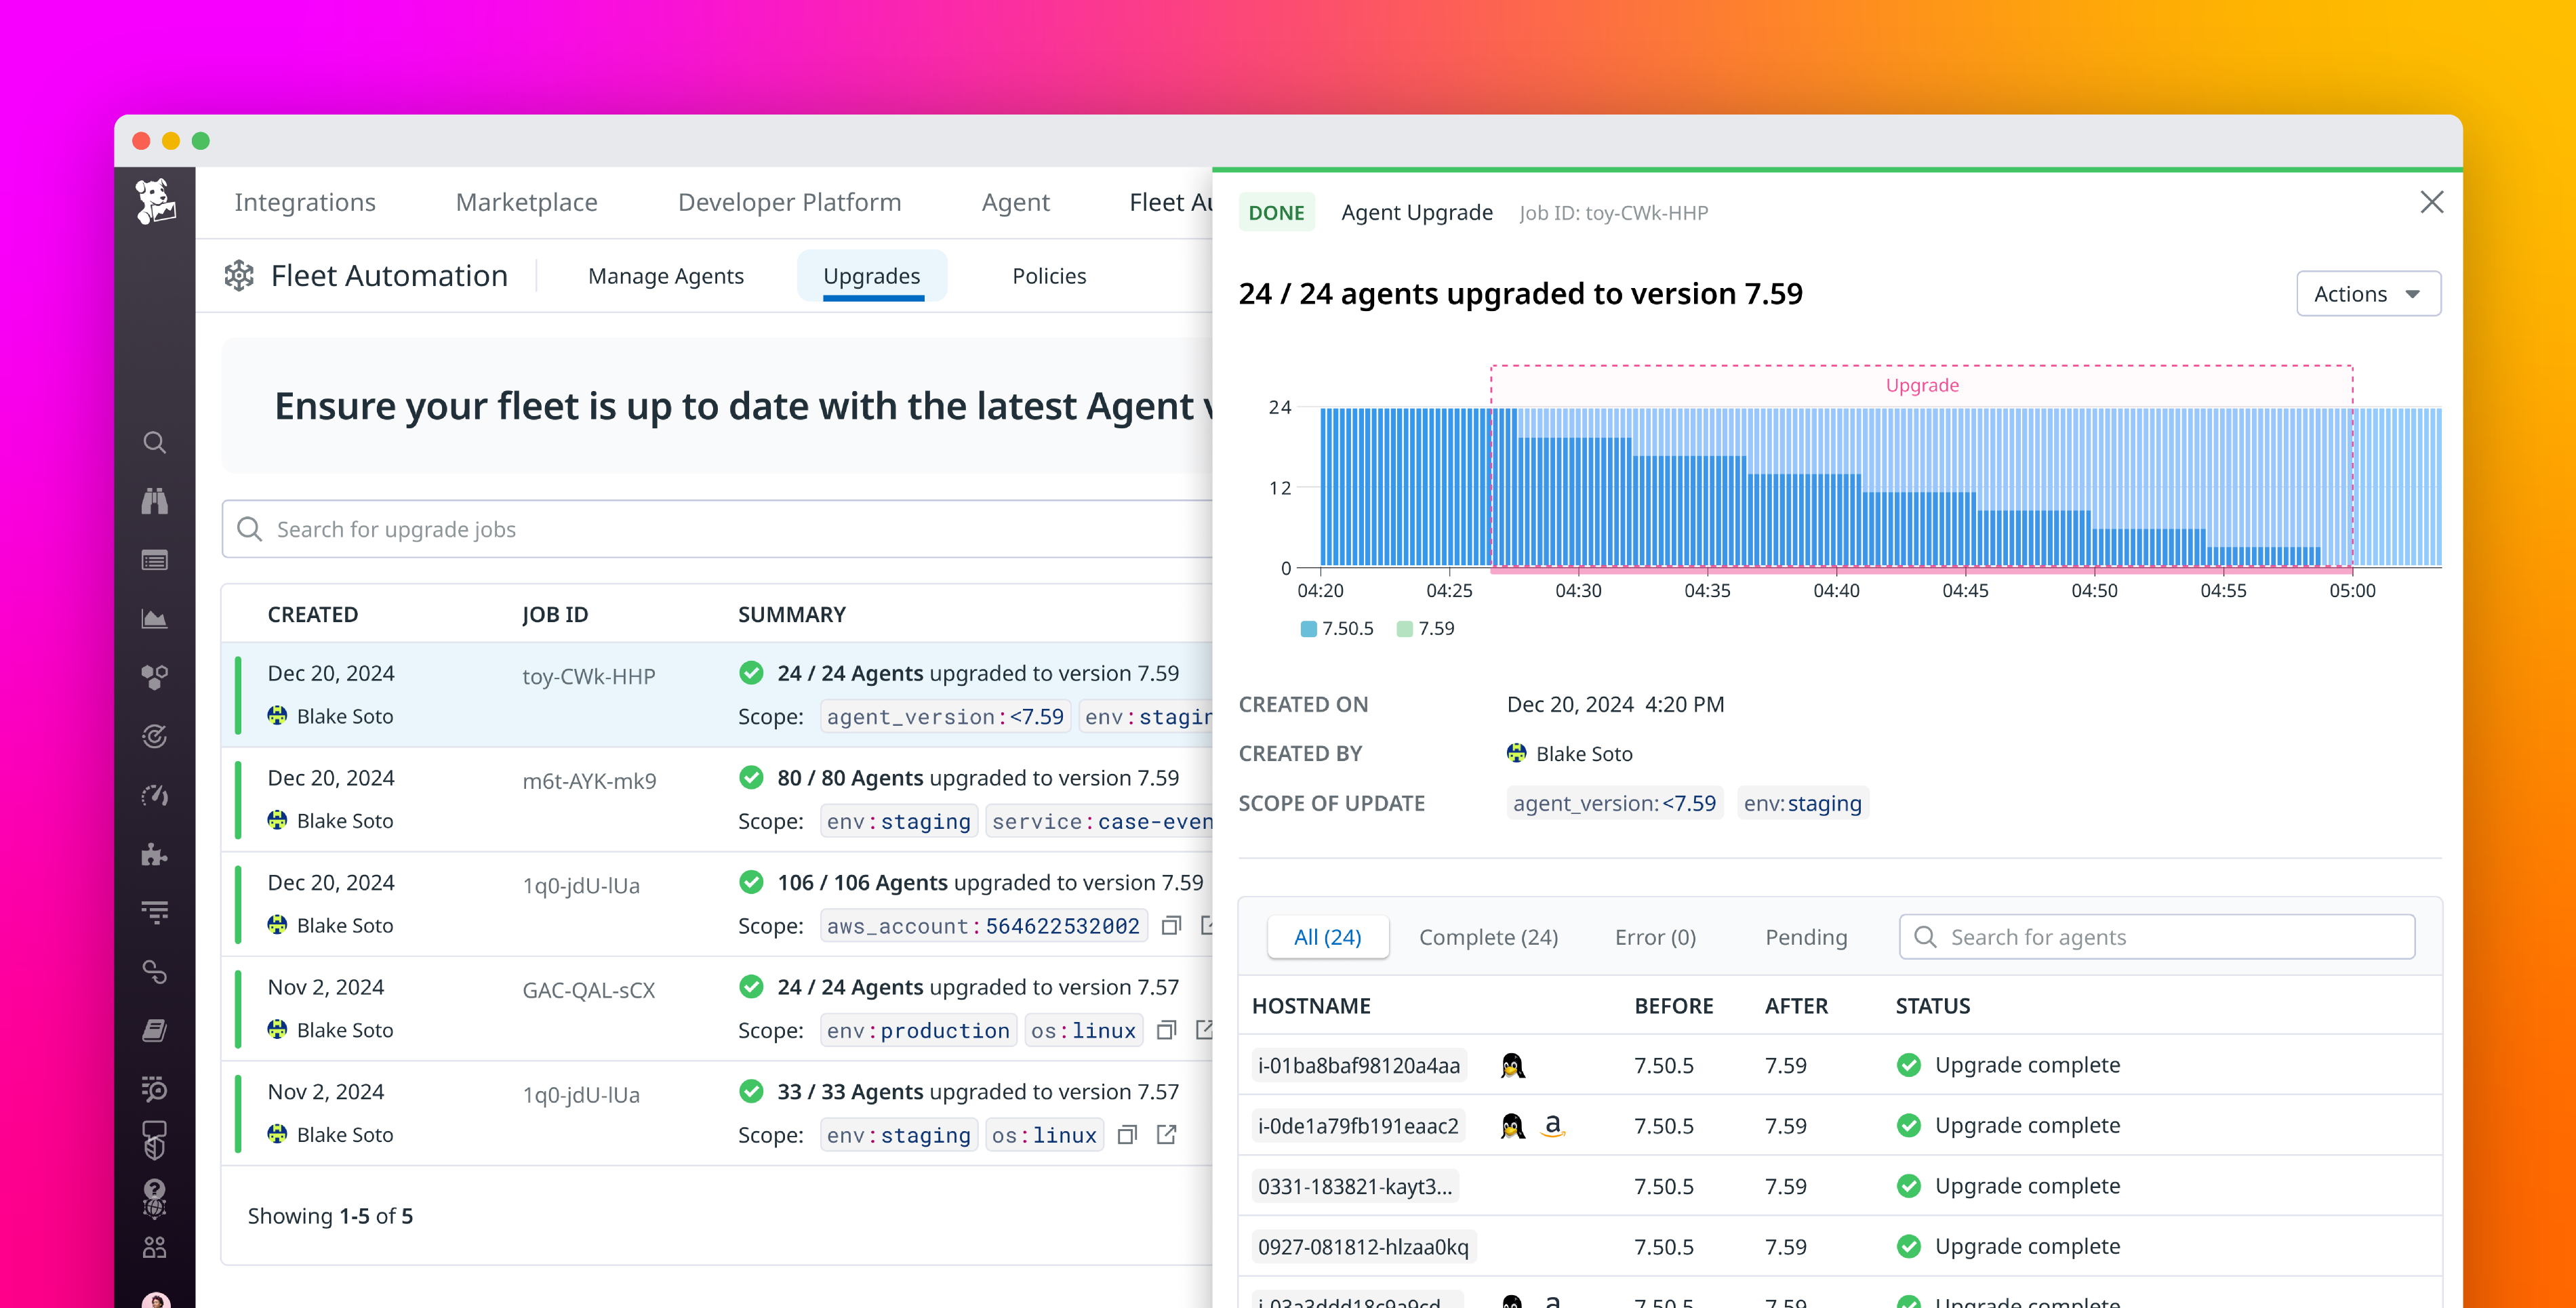
Task: Click the Datadog logo in the top corner
Action: (156, 203)
